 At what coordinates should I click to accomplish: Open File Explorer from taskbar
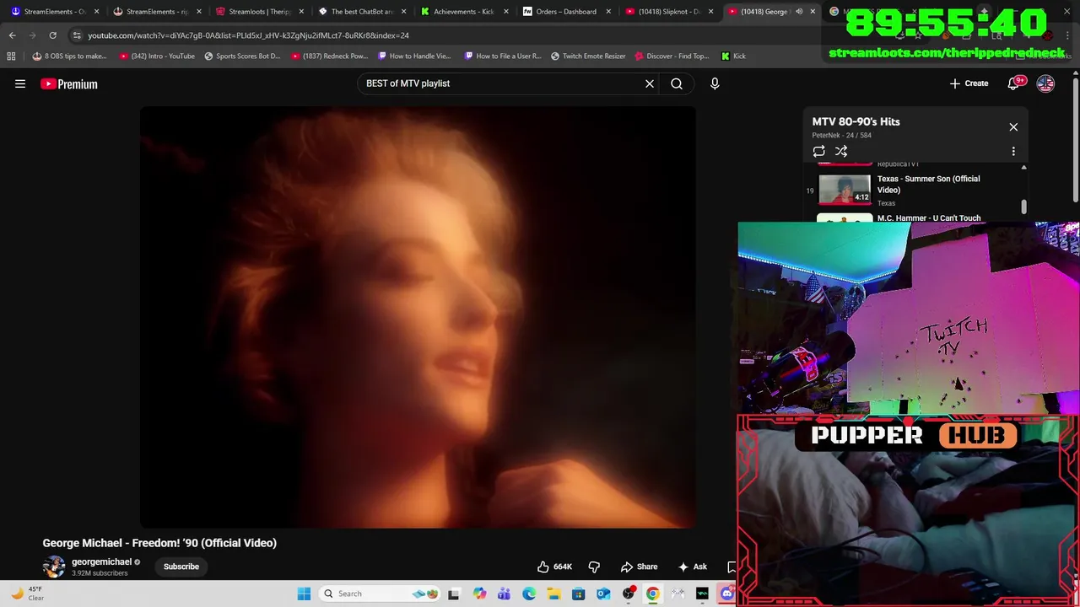point(553,594)
